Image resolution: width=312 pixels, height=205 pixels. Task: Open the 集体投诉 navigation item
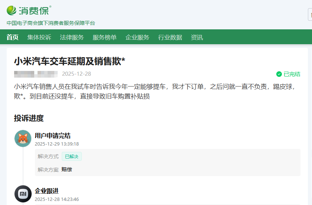(39, 38)
